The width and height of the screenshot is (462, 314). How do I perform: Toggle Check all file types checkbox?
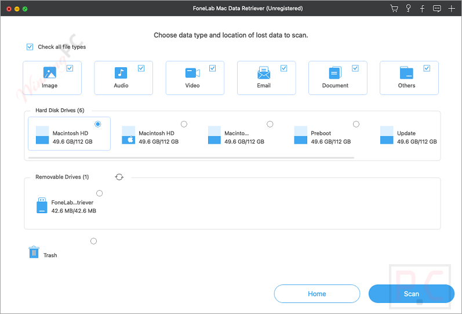point(30,47)
